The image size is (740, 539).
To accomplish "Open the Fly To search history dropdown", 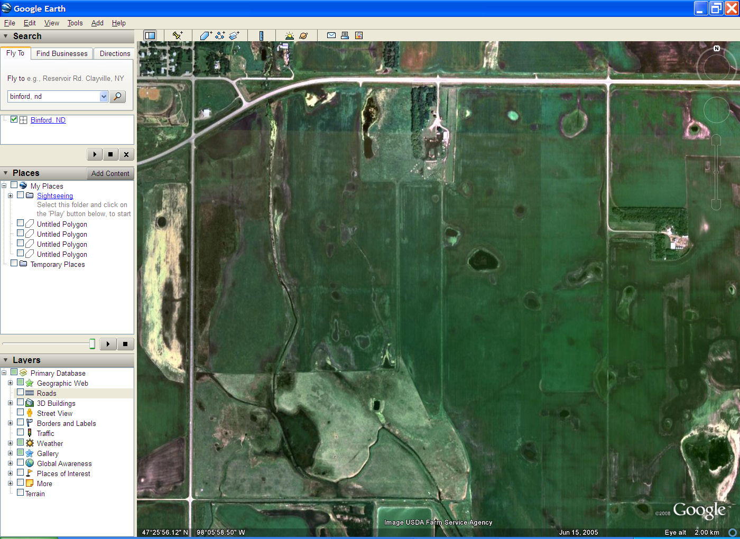I will point(104,96).
